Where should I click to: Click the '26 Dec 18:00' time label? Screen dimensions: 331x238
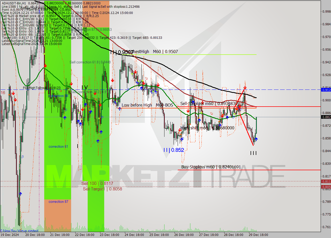(184, 235)
